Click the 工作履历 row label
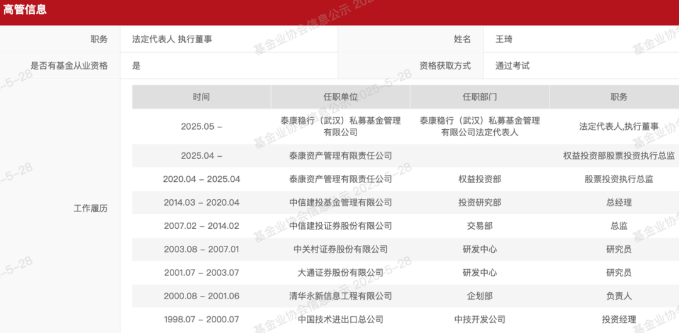This screenshot has width=679, height=333. click(91, 209)
